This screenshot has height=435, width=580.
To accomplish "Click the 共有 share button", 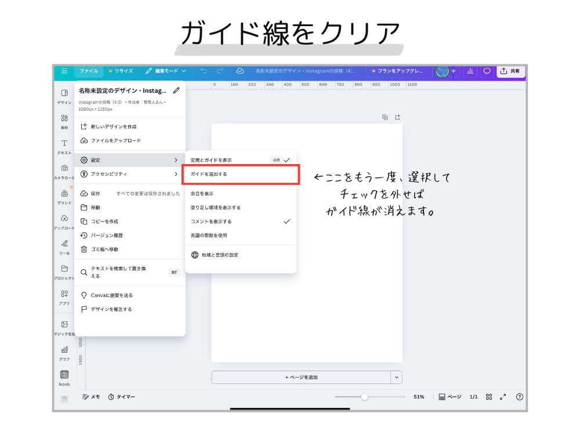I will 510,71.
